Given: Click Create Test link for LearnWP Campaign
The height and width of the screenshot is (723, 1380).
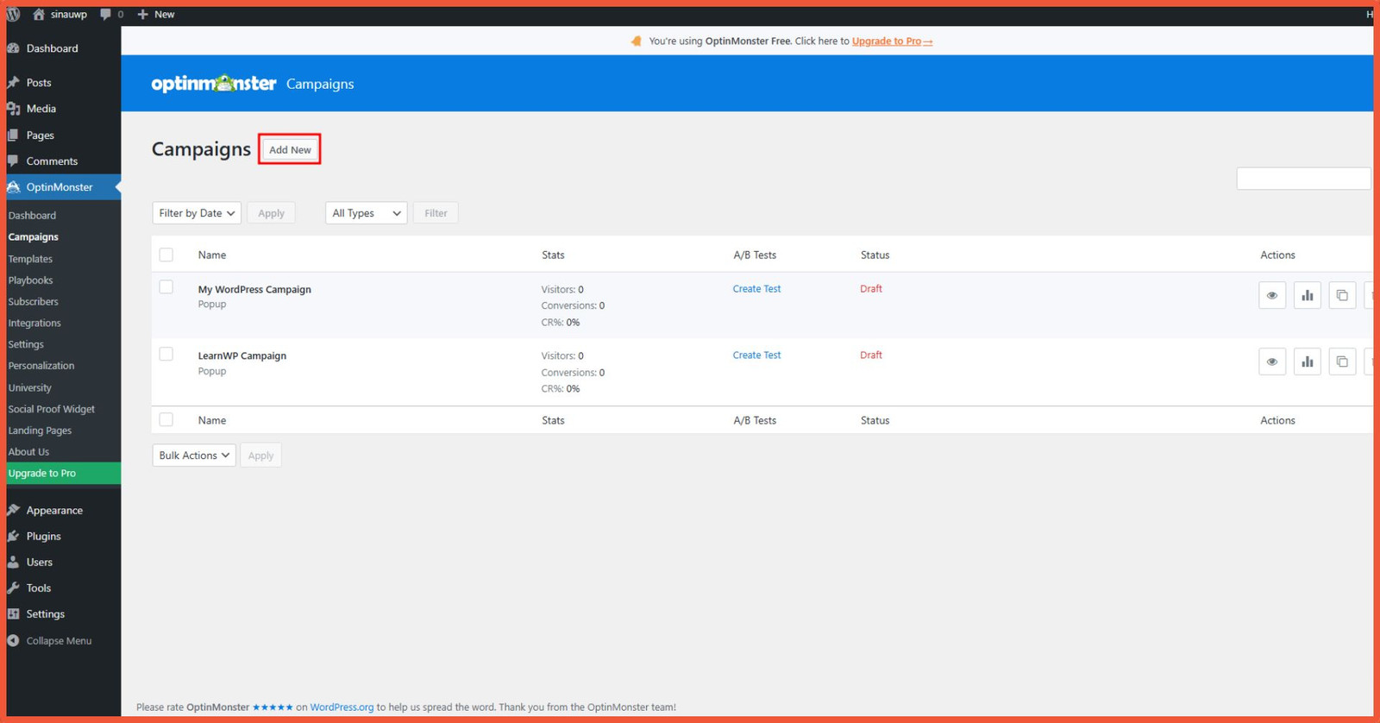Looking at the screenshot, I should pyautogui.click(x=756, y=355).
